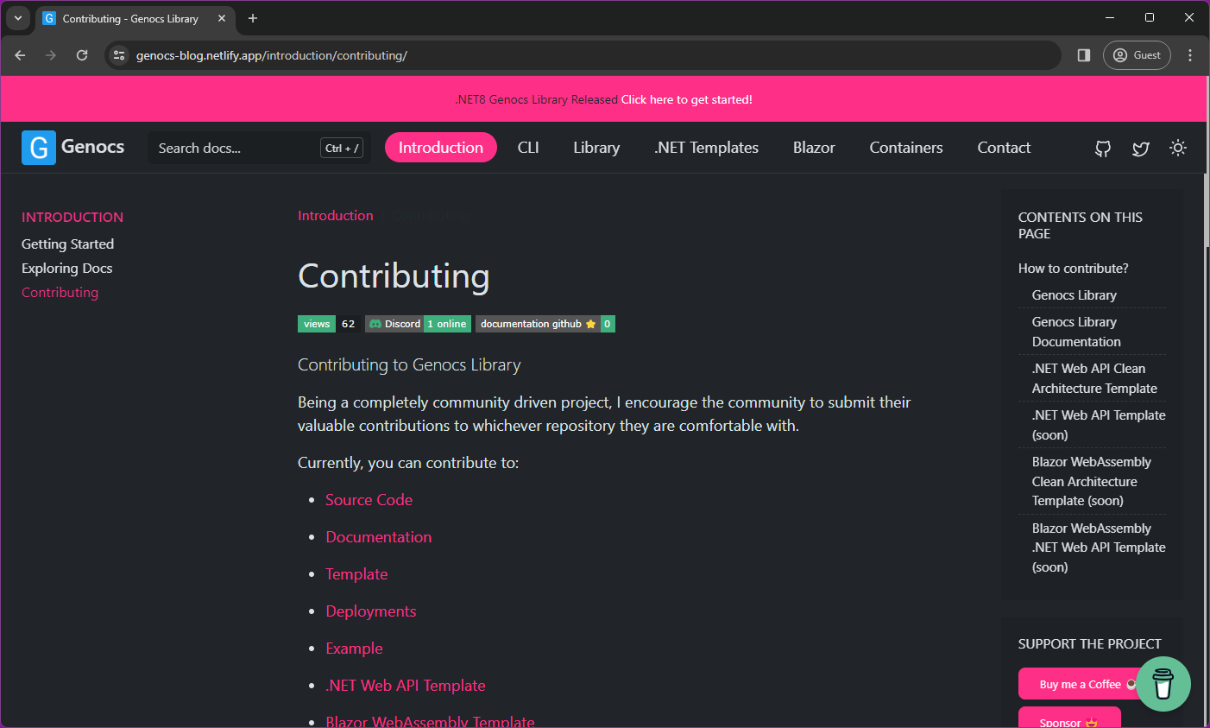Go to the Blazor nav section
This screenshot has width=1210, height=728.
point(814,148)
